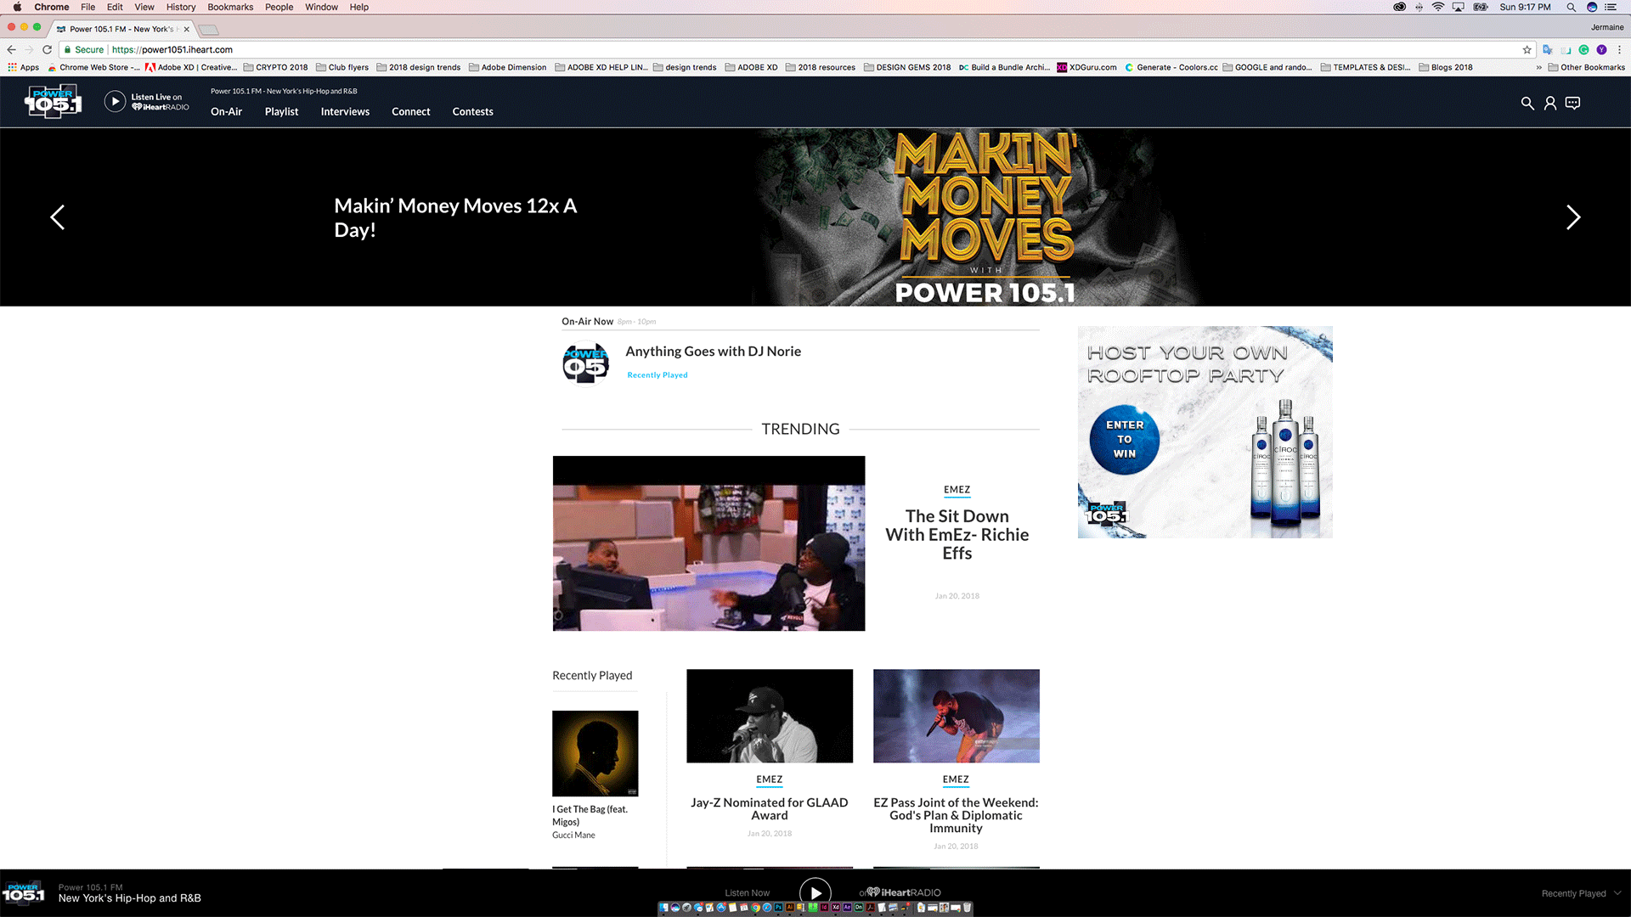This screenshot has width=1631, height=917.
Task: Click the Wi-Fi status icon in menu bar
Action: point(1438,7)
